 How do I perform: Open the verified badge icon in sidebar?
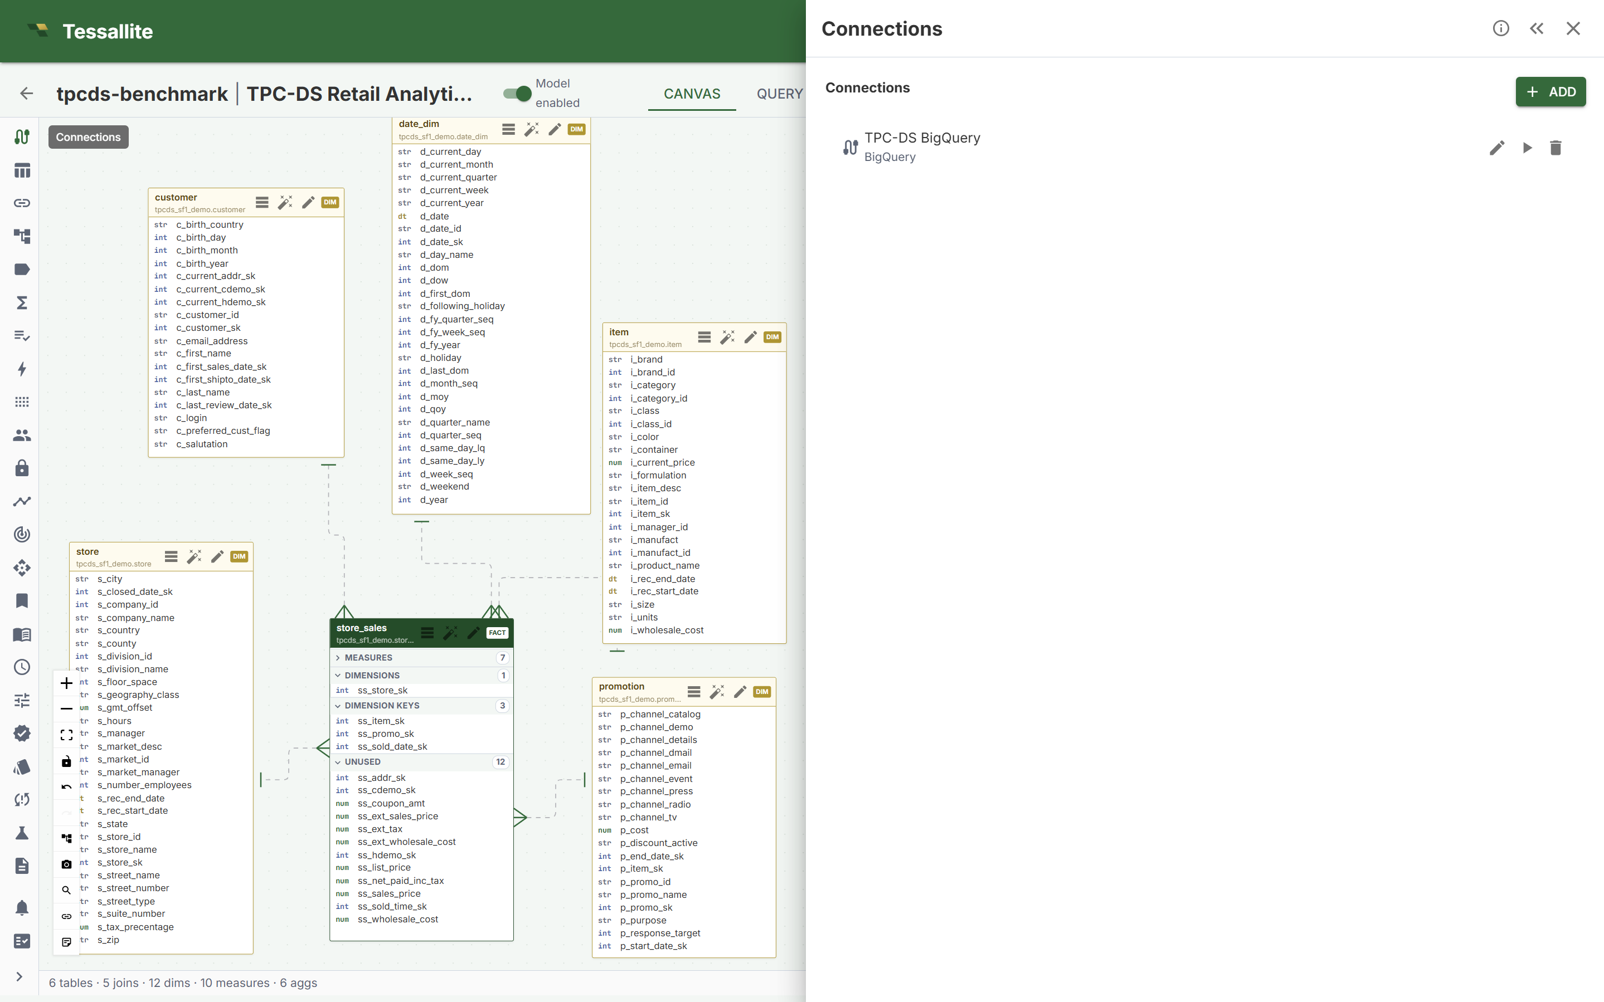22,733
